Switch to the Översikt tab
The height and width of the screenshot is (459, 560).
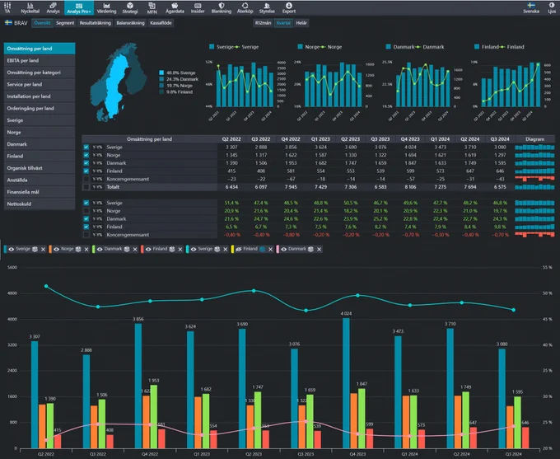[x=42, y=23]
